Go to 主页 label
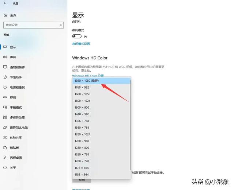 click(x=13, y=15)
